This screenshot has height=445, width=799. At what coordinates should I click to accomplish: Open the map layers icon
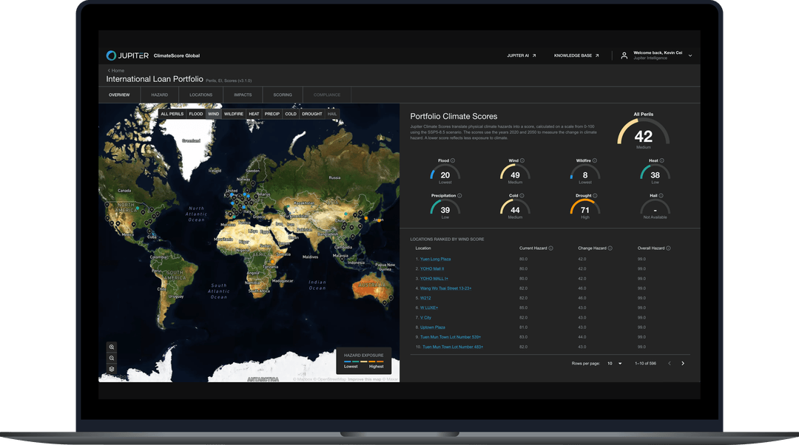point(112,368)
